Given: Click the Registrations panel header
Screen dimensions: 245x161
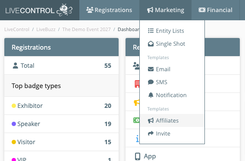Looking at the screenshot, I should point(61,47).
